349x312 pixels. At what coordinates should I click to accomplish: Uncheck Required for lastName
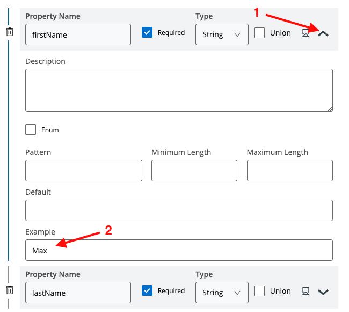(x=147, y=291)
